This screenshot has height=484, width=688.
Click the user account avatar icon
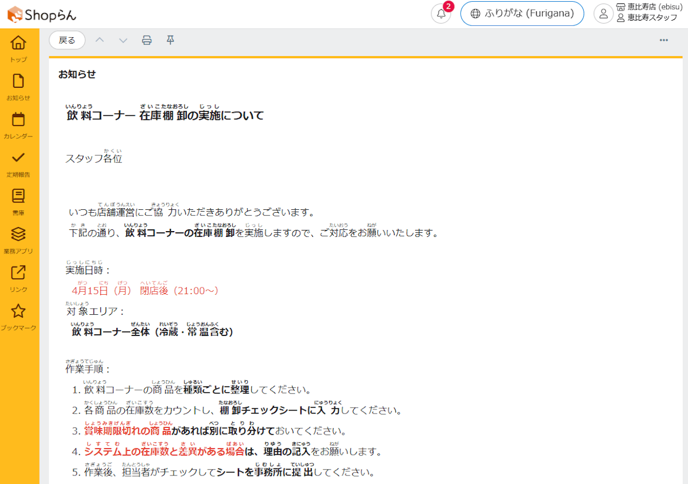click(603, 14)
